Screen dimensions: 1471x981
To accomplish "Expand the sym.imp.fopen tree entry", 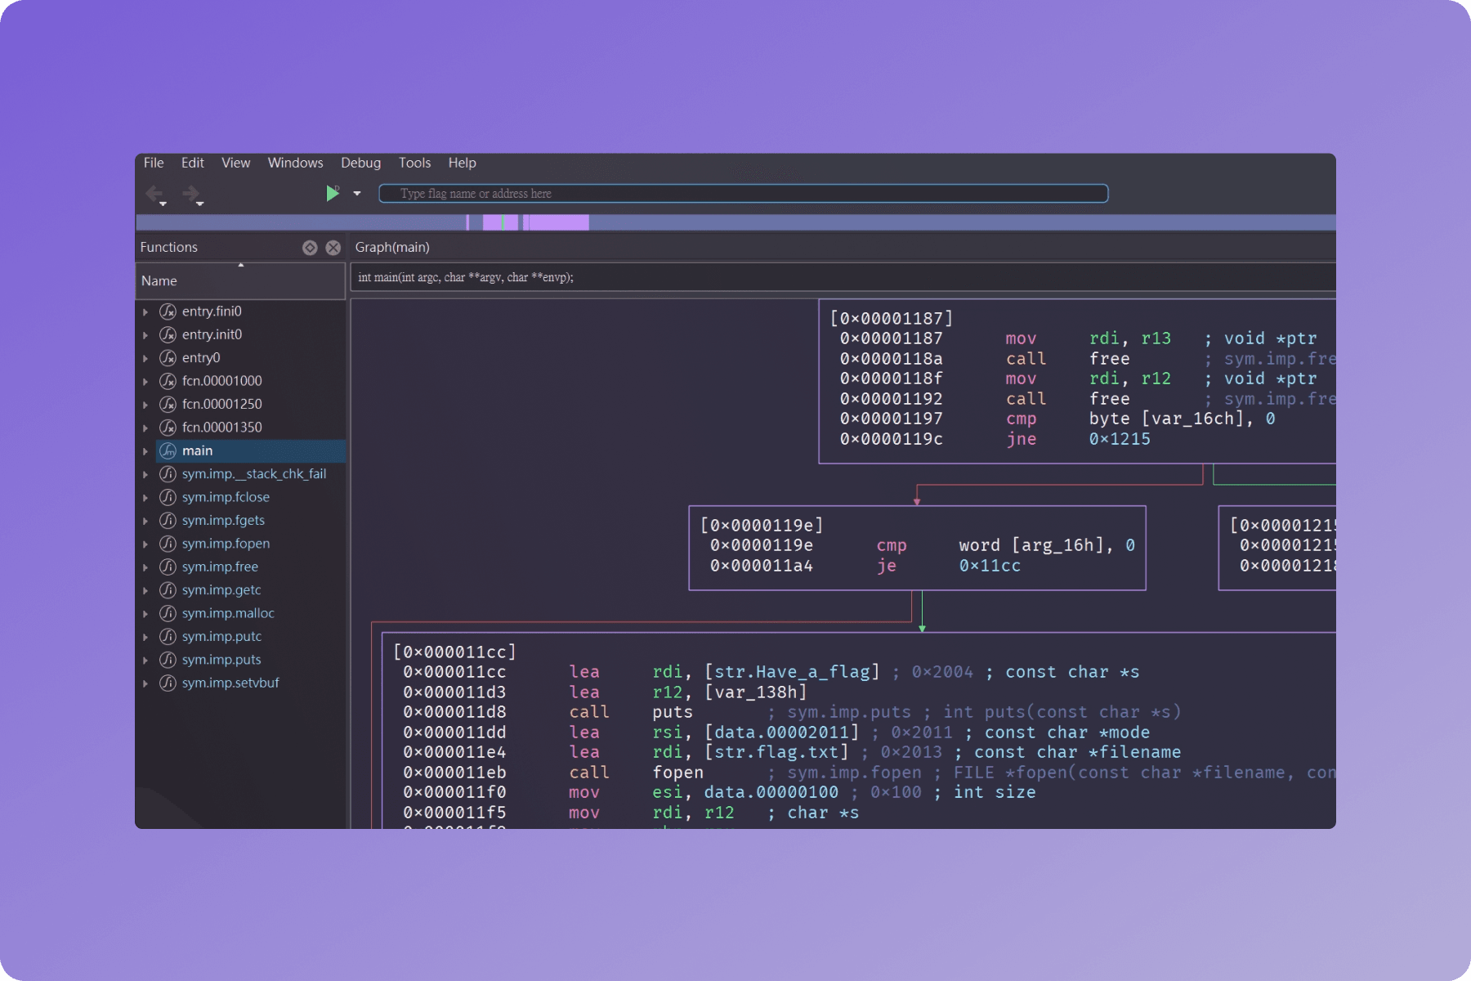I will (145, 544).
